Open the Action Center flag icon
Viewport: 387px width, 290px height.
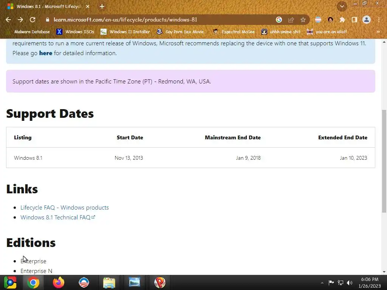(331, 282)
